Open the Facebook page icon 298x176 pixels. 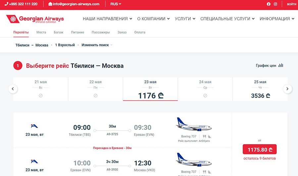pos(268,4)
